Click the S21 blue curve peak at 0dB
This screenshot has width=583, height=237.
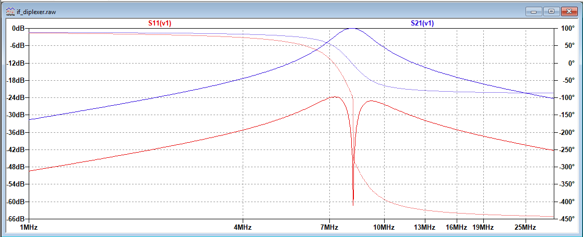point(351,29)
